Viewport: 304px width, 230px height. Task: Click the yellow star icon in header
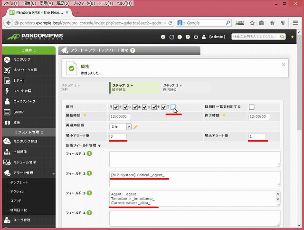[292, 37]
